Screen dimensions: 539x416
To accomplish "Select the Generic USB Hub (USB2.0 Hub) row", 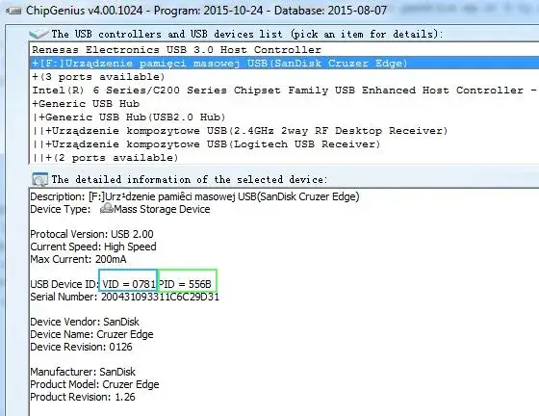I will coord(284,117).
